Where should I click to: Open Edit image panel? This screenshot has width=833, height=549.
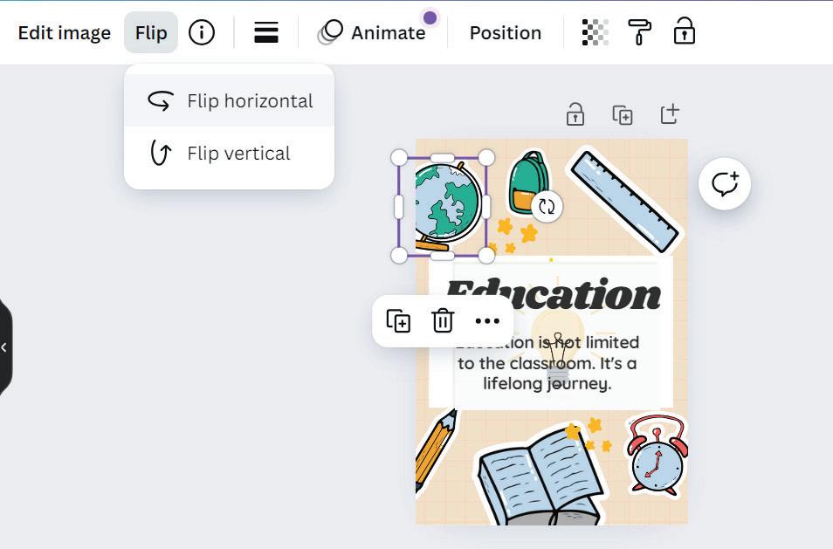65,33
